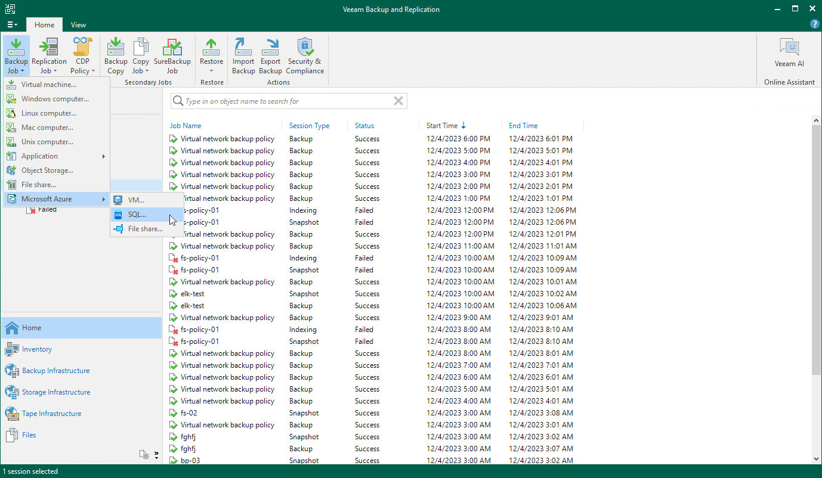This screenshot has width=822, height=478.
Task: Open the Replication Job ribbon button
Action: click(49, 55)
